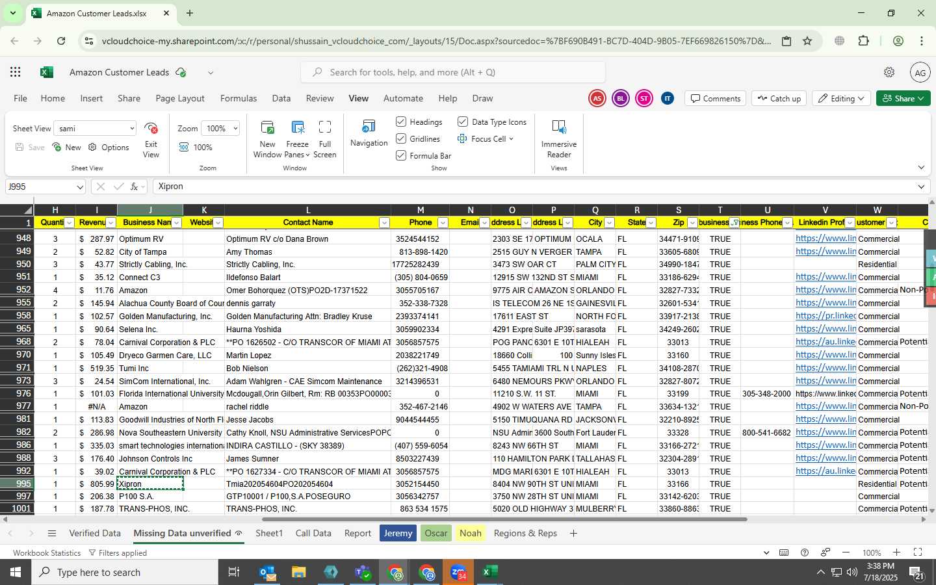Click in the search box for tools

(453, 72)
